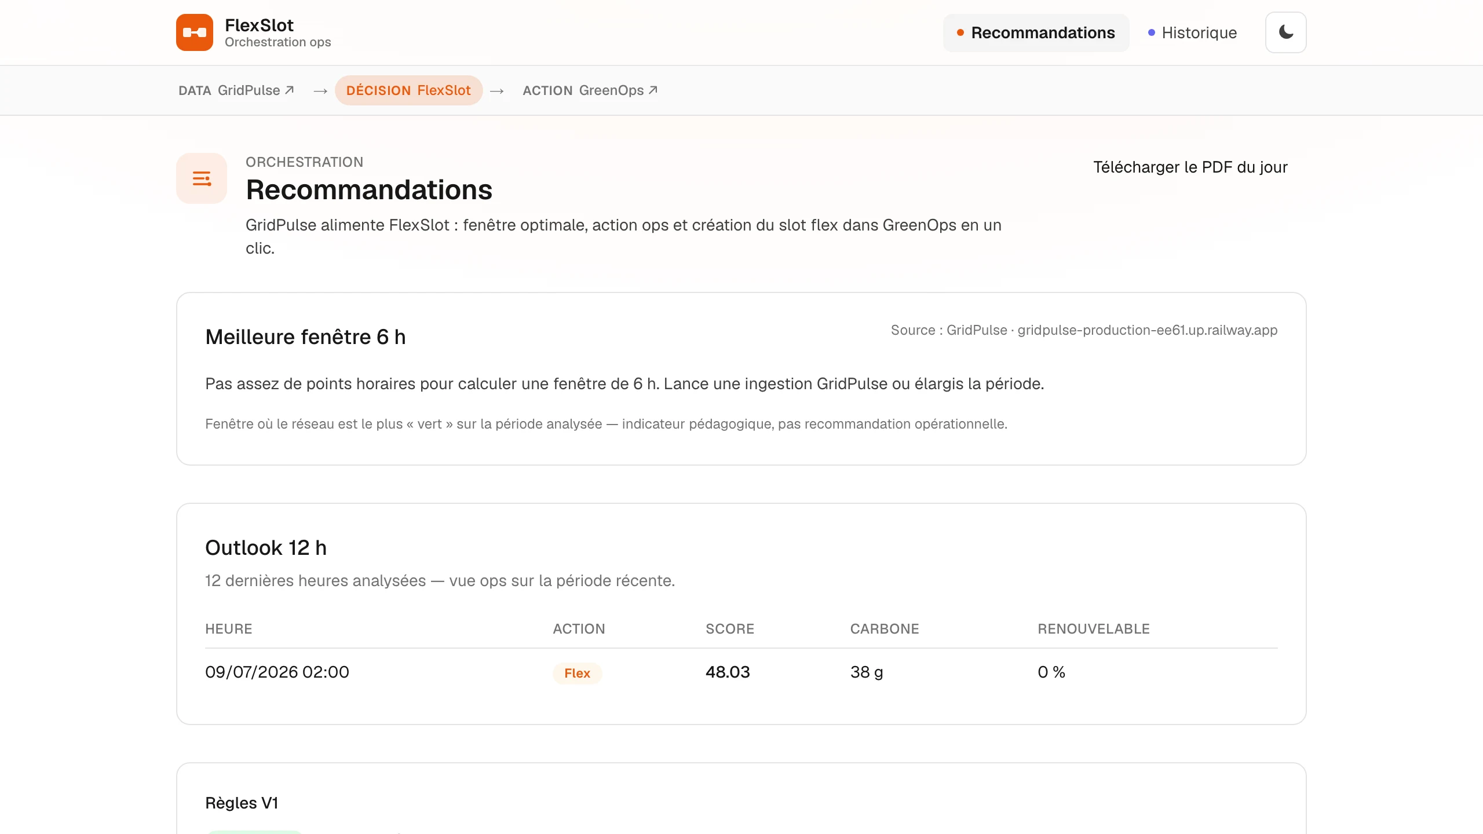
Task: Click the Source GridPulse railway.app text
Action: pyautogui.click(x=1084, y=330)
